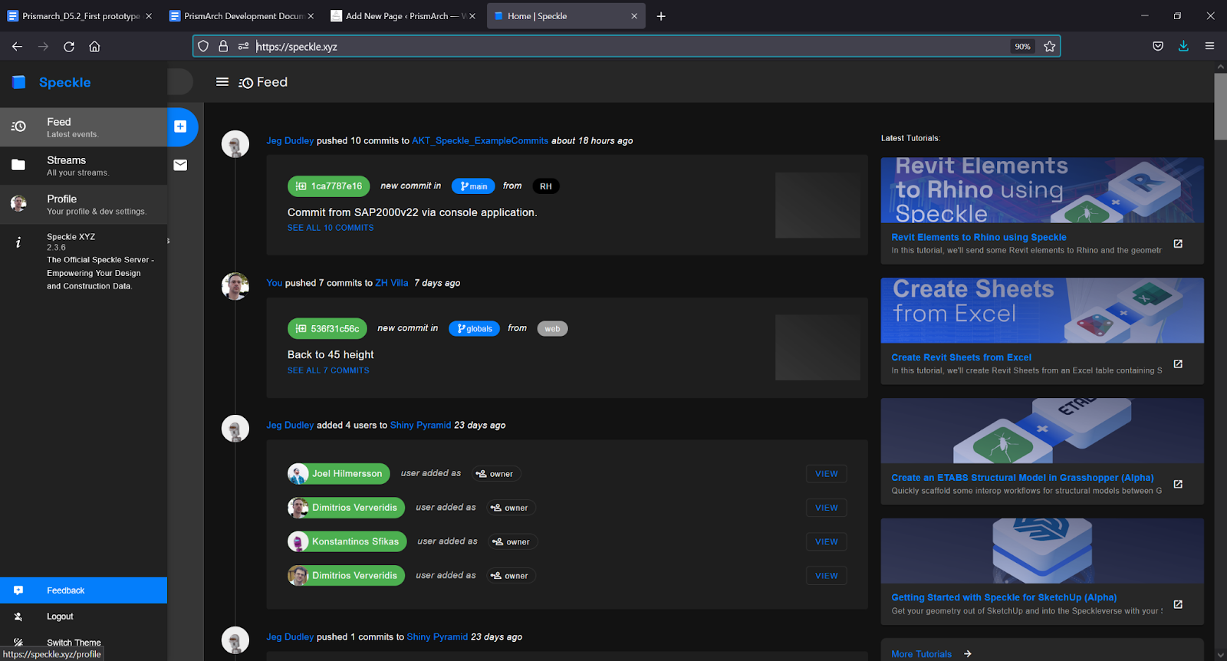Switch to the Add New Page PrismArch tab

click(x=403, y=16)
